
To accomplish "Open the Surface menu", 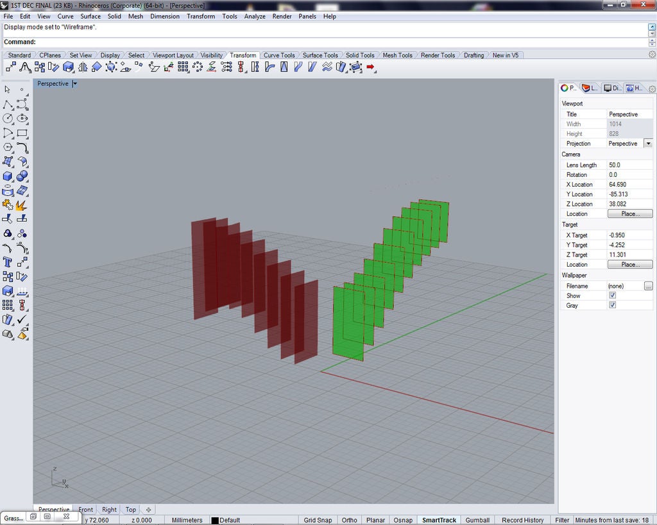I will (90, 16).
